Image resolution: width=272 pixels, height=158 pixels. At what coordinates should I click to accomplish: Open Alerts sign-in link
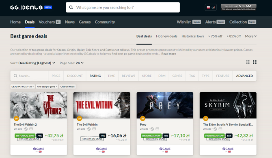point(215,22)
